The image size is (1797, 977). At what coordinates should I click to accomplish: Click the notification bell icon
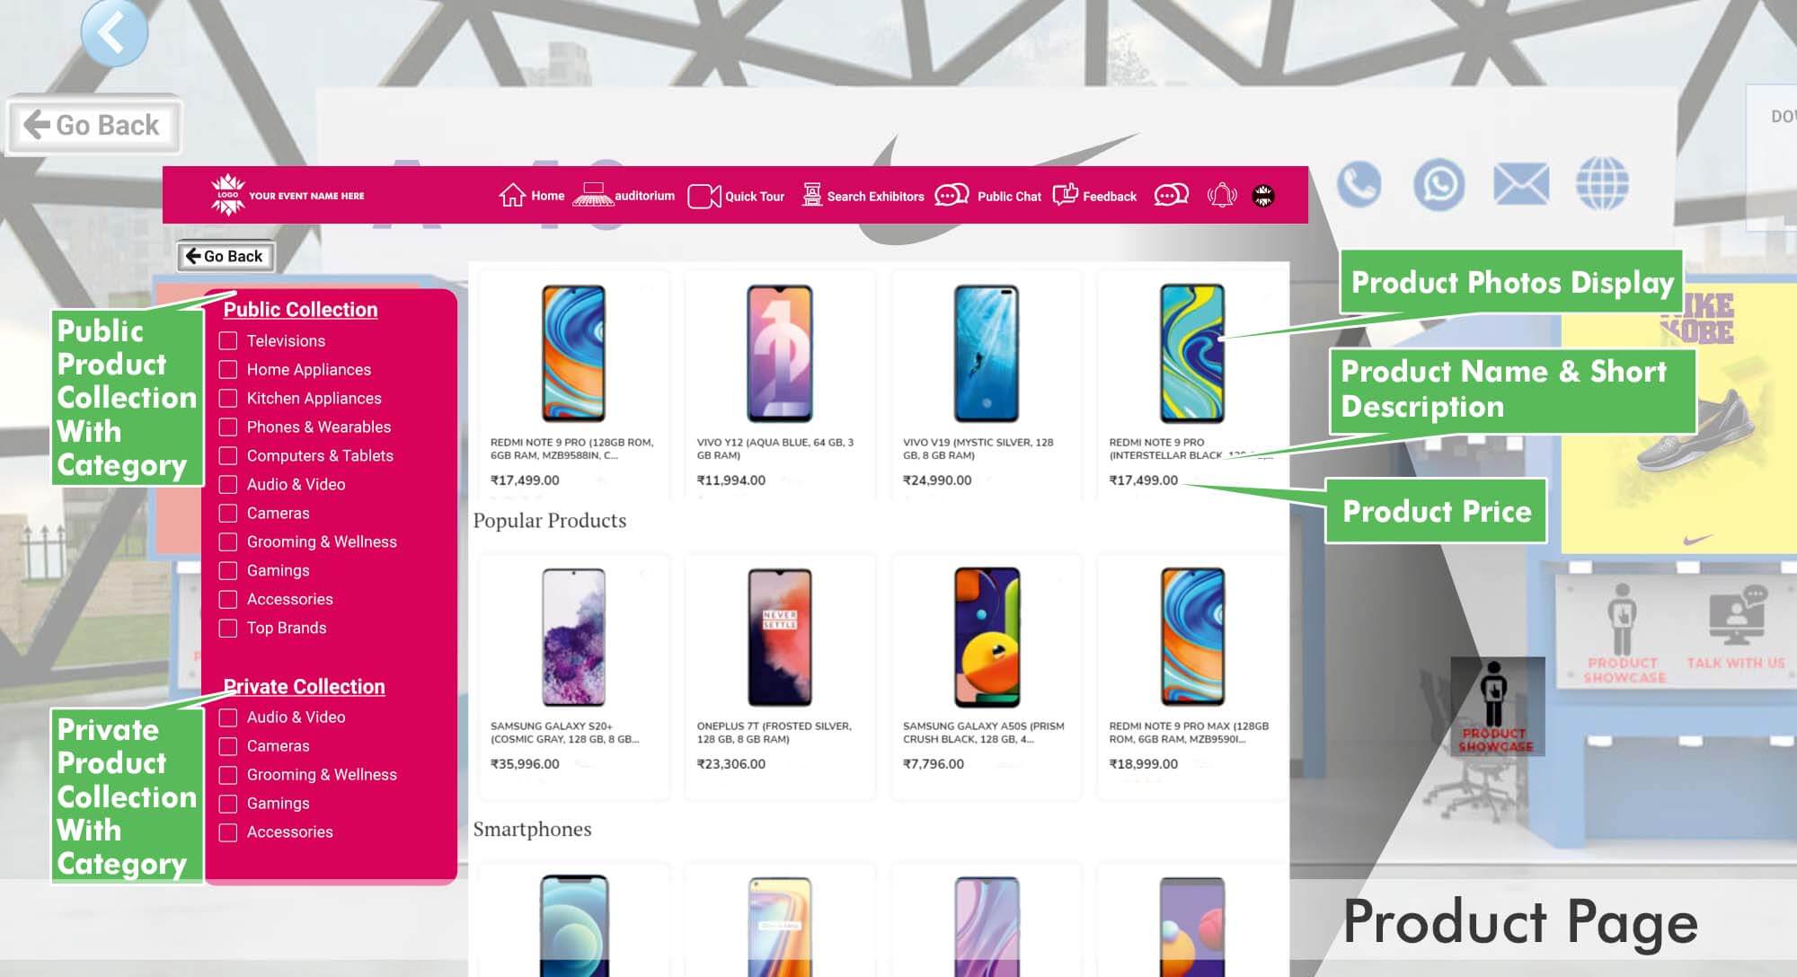coord(1221,195)
